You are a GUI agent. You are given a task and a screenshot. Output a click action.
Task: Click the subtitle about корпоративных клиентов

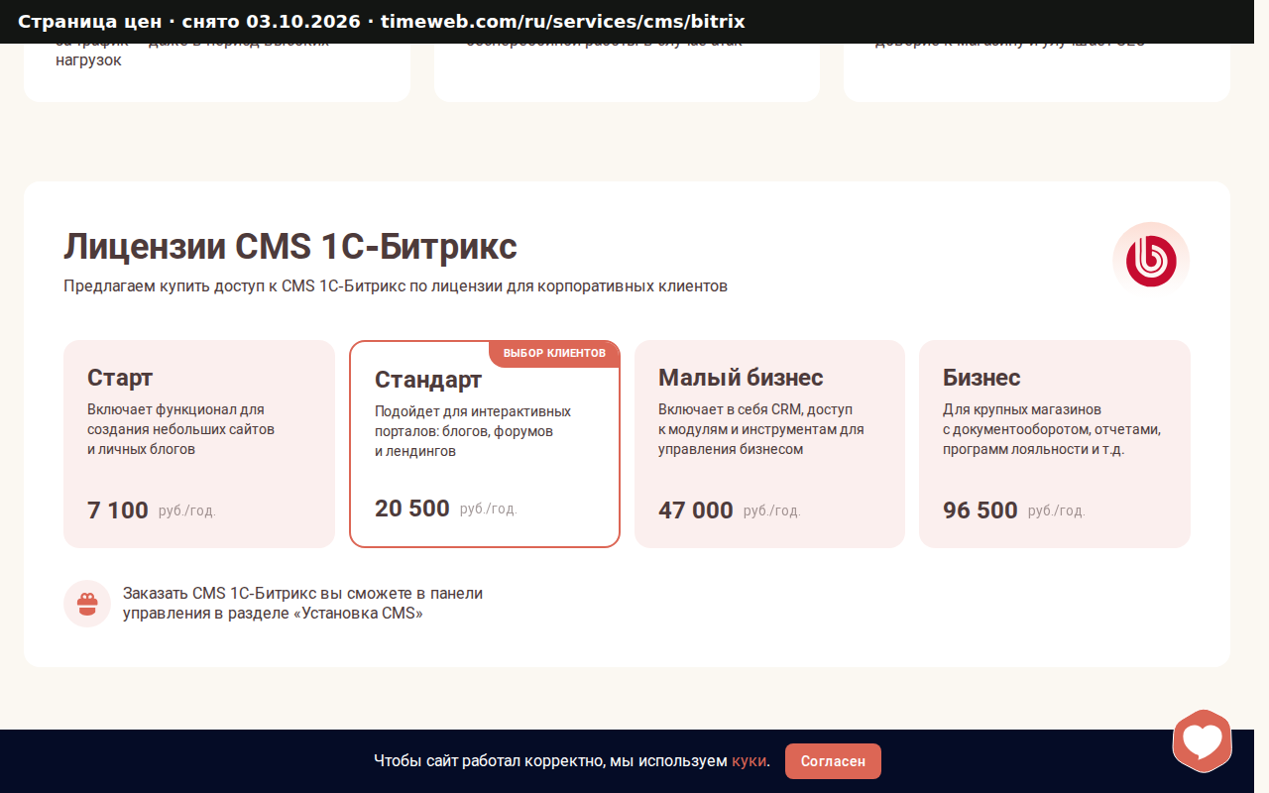tap(396, 286)
